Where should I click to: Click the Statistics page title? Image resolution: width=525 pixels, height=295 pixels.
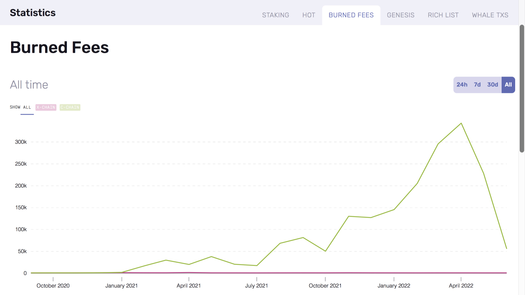[33, 13]
